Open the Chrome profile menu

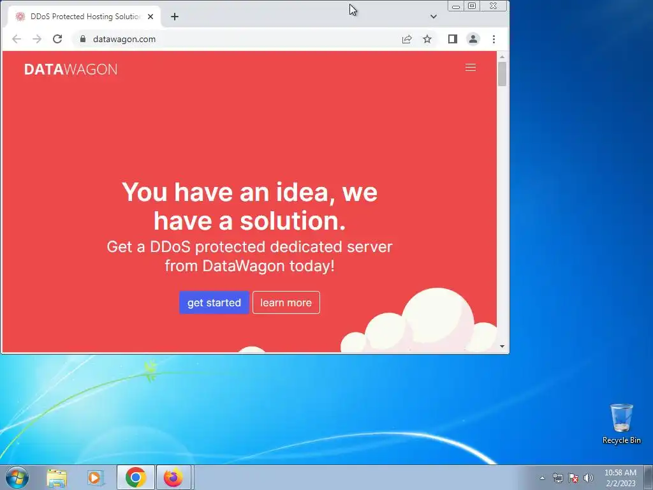[473, 39]
